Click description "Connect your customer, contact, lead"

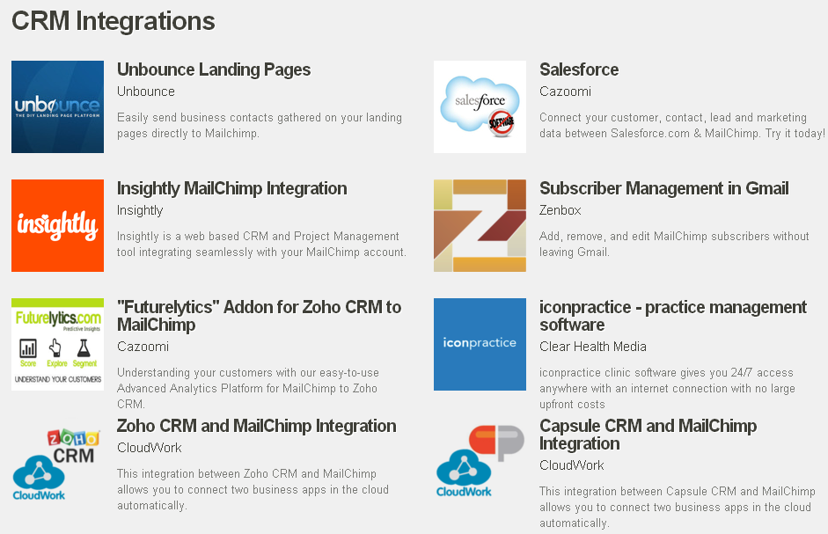tap(682, 125)
